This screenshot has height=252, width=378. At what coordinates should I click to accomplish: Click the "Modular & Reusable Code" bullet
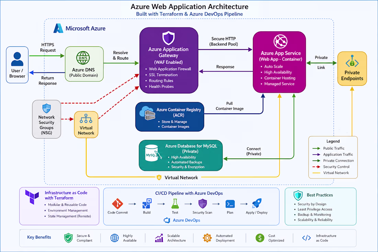pos(67,205)
